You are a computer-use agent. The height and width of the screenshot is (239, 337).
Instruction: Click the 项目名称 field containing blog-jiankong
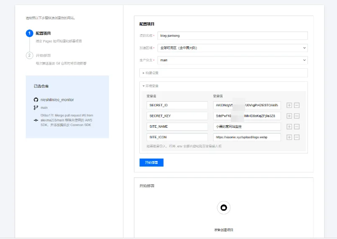[x=233, y=36]
